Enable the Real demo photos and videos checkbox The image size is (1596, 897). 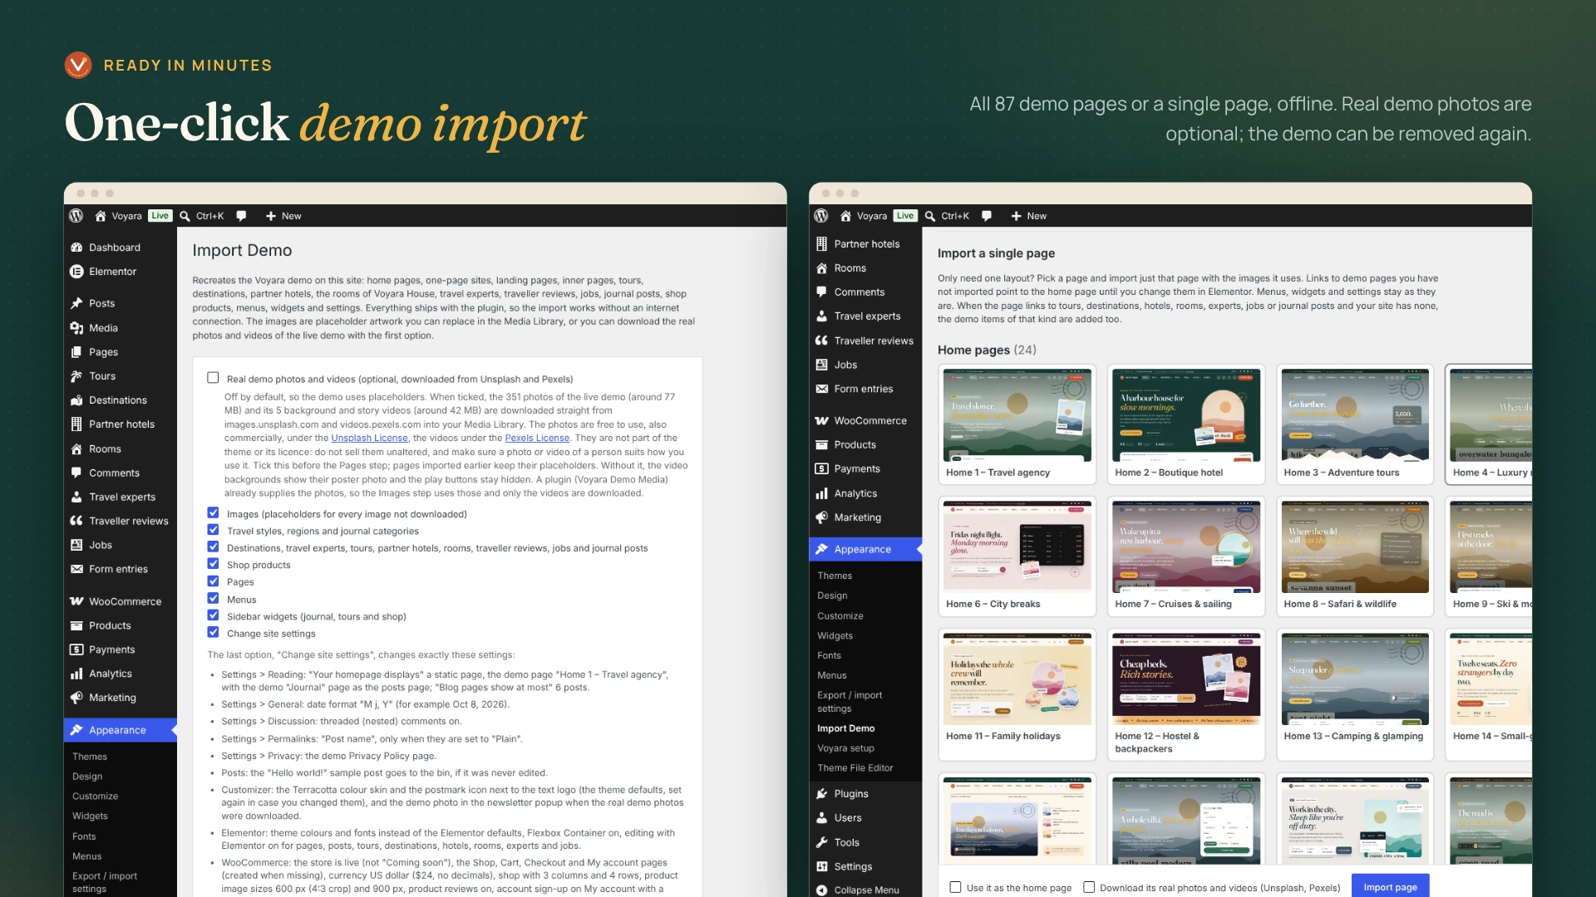(213, 378)
